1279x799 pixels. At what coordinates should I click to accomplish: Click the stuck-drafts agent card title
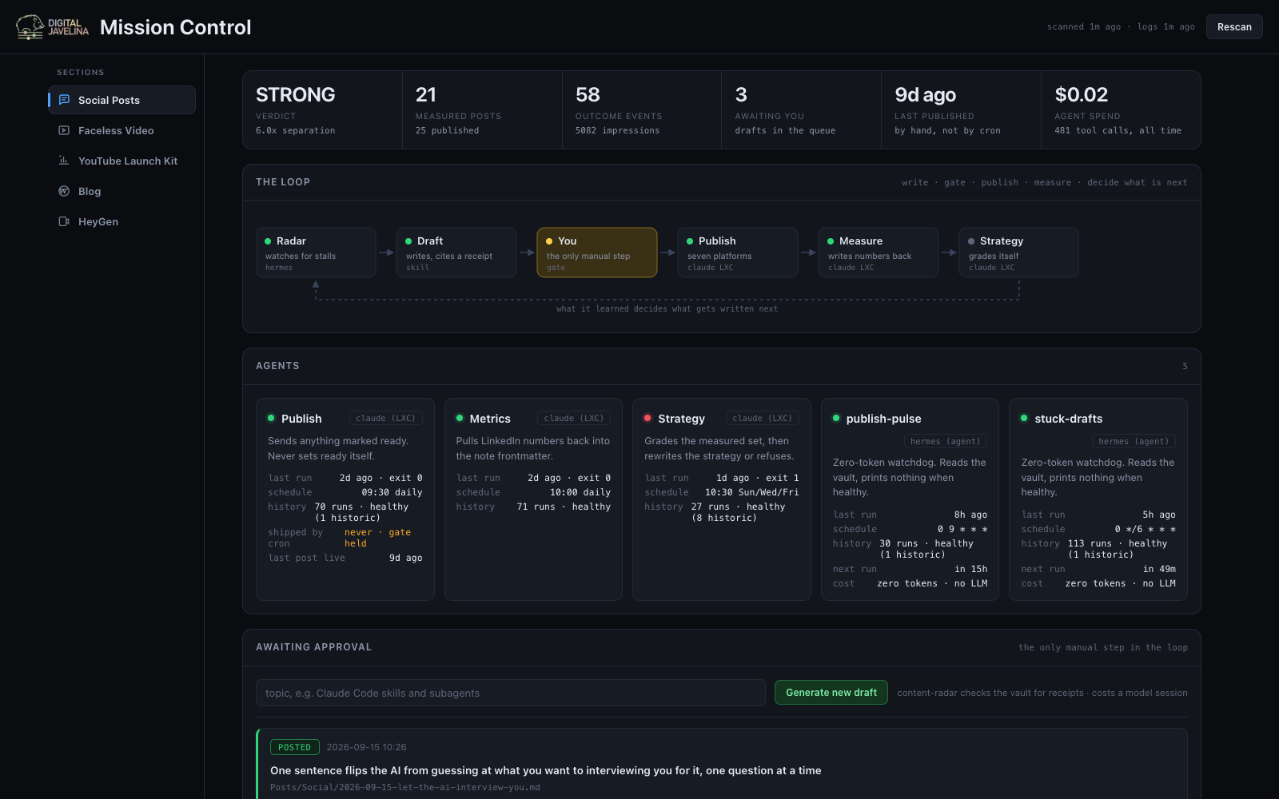pyautogui.click(x=1069, y=419)
